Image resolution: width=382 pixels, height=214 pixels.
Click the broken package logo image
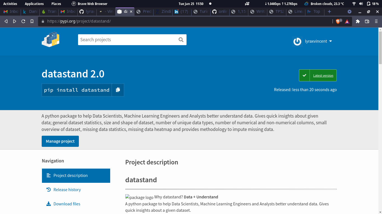pyautogui.click(x=139, y=197)
